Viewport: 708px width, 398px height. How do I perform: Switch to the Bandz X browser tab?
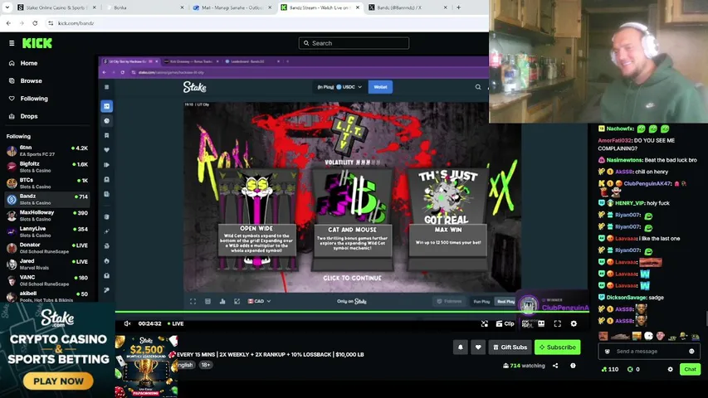[407, 7]
